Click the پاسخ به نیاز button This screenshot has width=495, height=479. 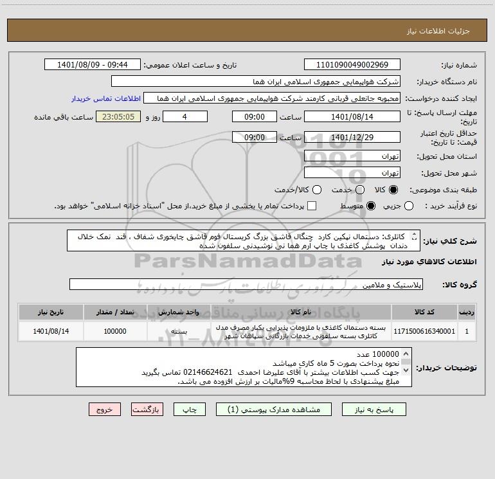click(373, 410)
